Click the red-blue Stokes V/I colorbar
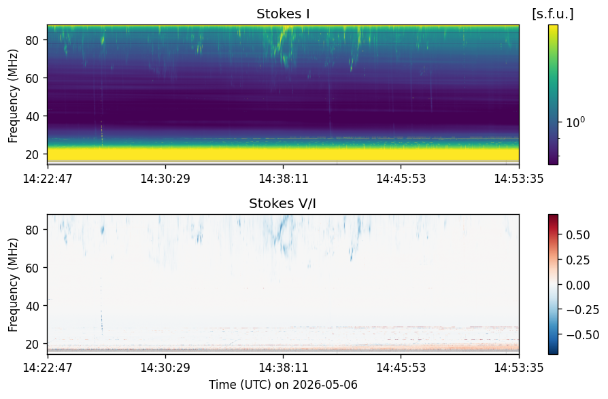This screenshot has width=608, height=399. coord(554,284)
